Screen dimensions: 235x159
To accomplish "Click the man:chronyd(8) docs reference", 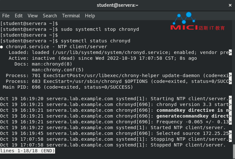I will pos(52,64).
